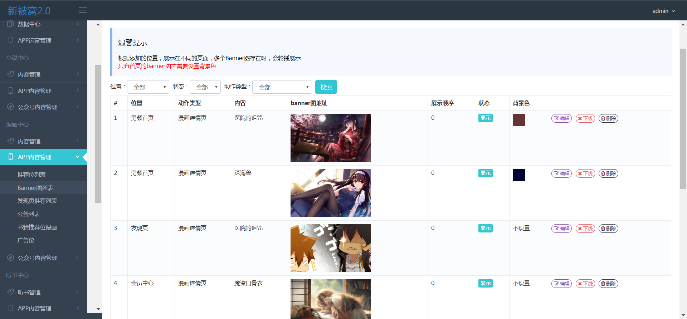The width and height of the screenshot is (687, 319).
Task: Open the 状态 filter dropdown
Action: pos(205,87)
